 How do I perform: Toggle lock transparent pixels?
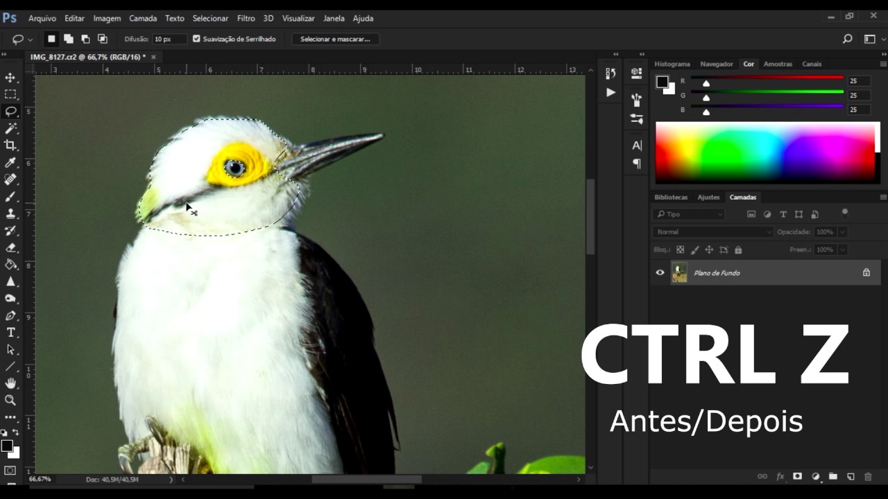coord(680,249)
